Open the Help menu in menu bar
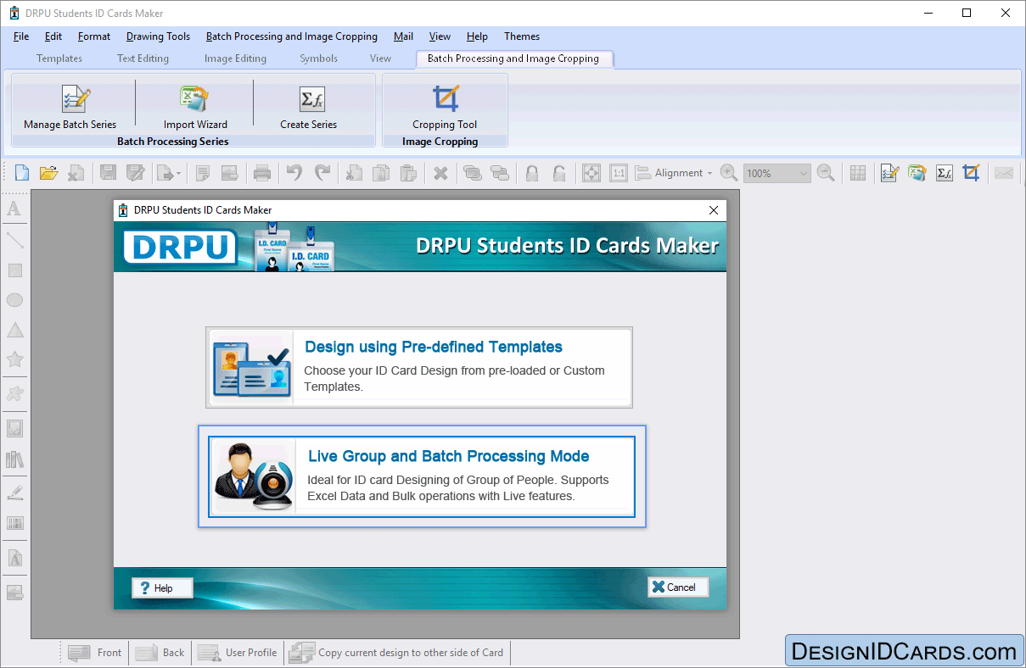The width and height of the screenshot is (1026, 668). [477, 36]
